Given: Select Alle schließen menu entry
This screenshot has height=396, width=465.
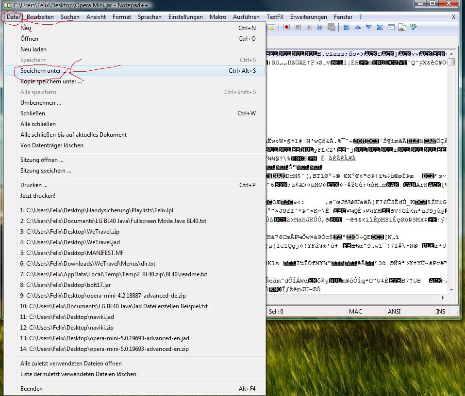Looking at the screenshot, I should point(135,124).
